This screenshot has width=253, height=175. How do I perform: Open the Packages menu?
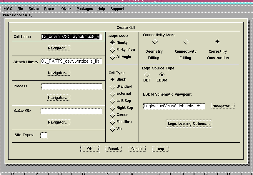point(84,9)
